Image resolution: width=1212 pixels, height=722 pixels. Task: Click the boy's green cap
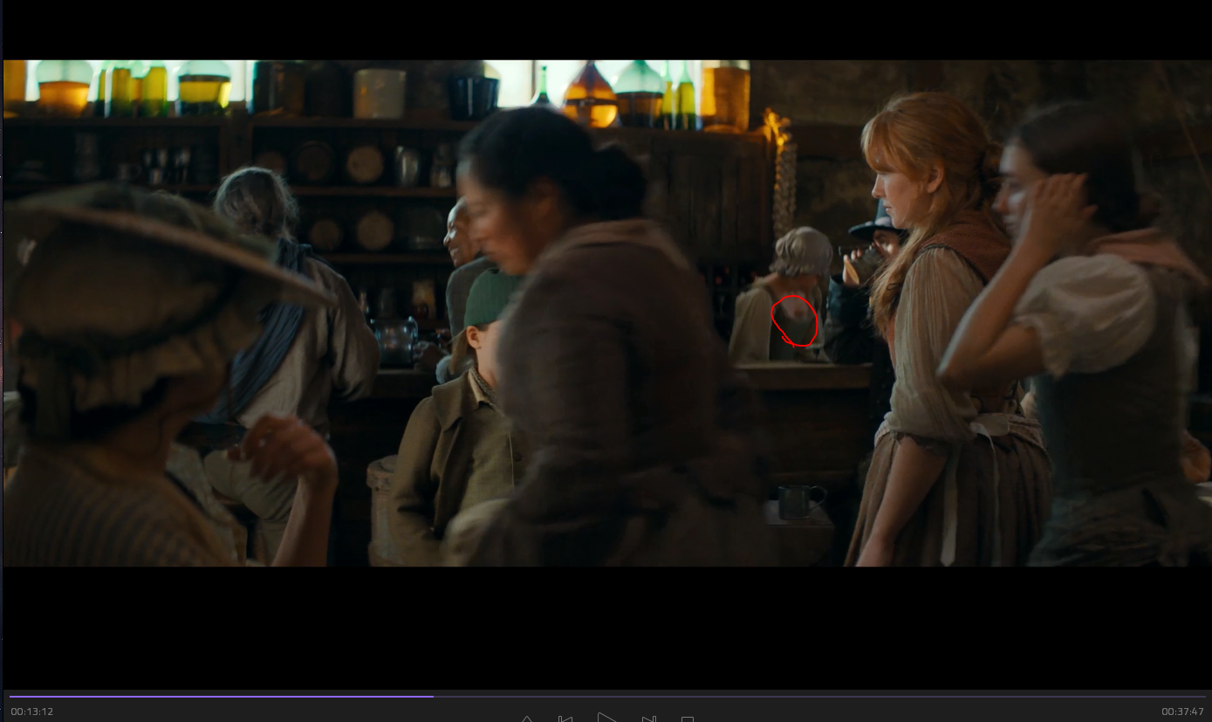tap(490, 297)
